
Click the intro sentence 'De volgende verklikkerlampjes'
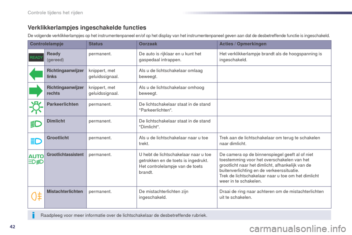click(179, 36)
